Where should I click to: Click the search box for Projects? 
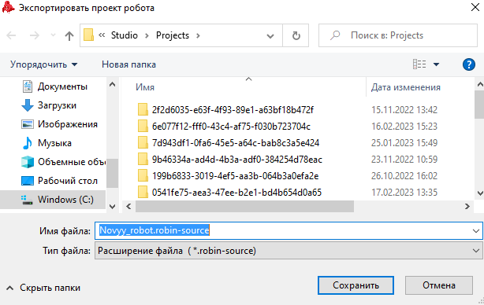pyautogui.click(x=398, y=35)
